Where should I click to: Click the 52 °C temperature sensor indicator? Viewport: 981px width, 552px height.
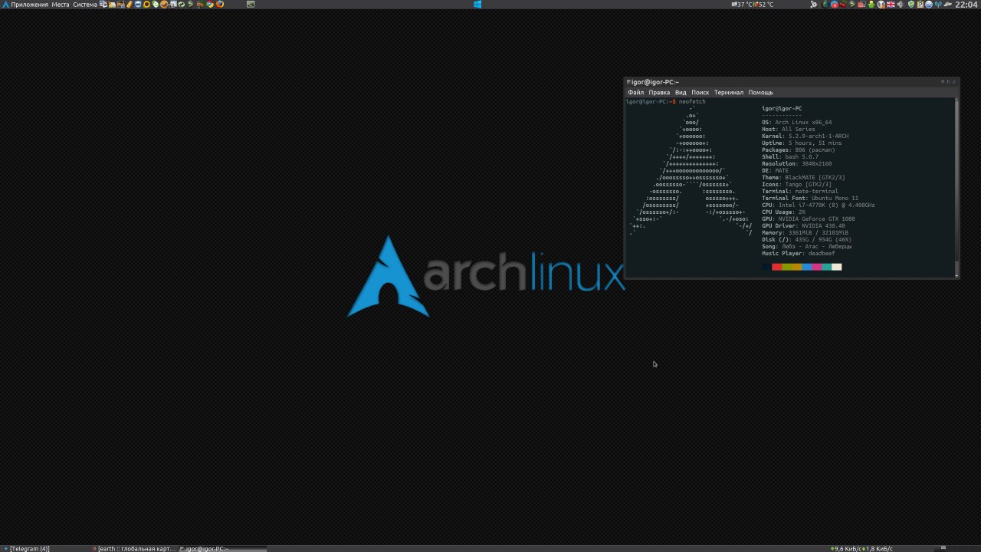(x=763, y=5)
